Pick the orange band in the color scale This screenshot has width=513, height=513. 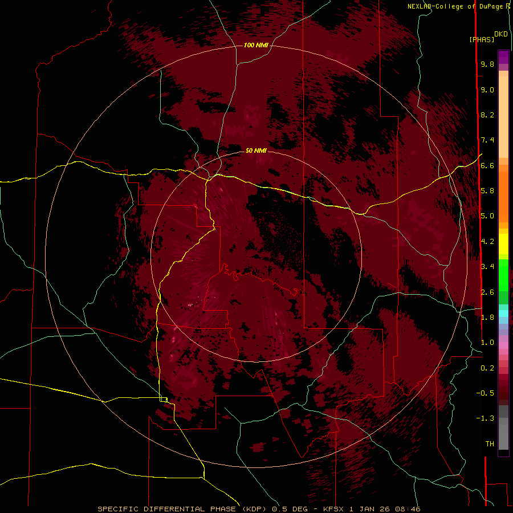point(503,196)
